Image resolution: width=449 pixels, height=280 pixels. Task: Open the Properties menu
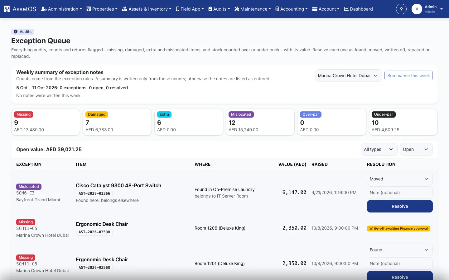click(x=102, y=9)
